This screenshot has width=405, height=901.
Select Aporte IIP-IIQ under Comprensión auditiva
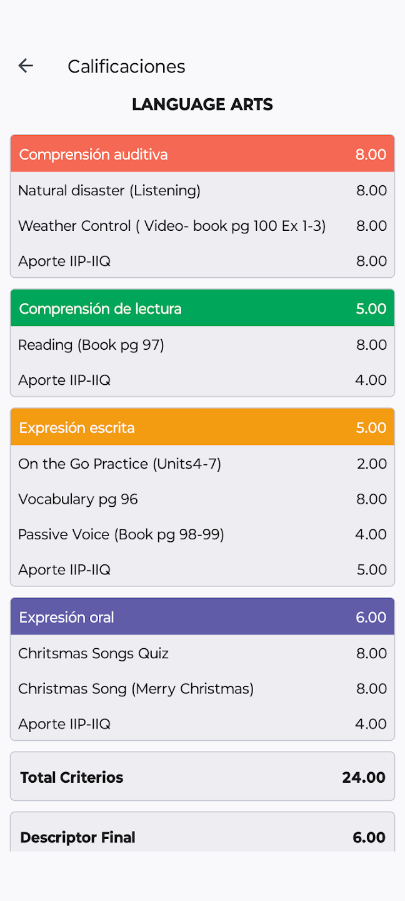click(202, 261)
